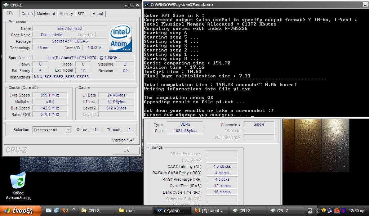Click the EN language indicator in the taskbar

(310, 211)
